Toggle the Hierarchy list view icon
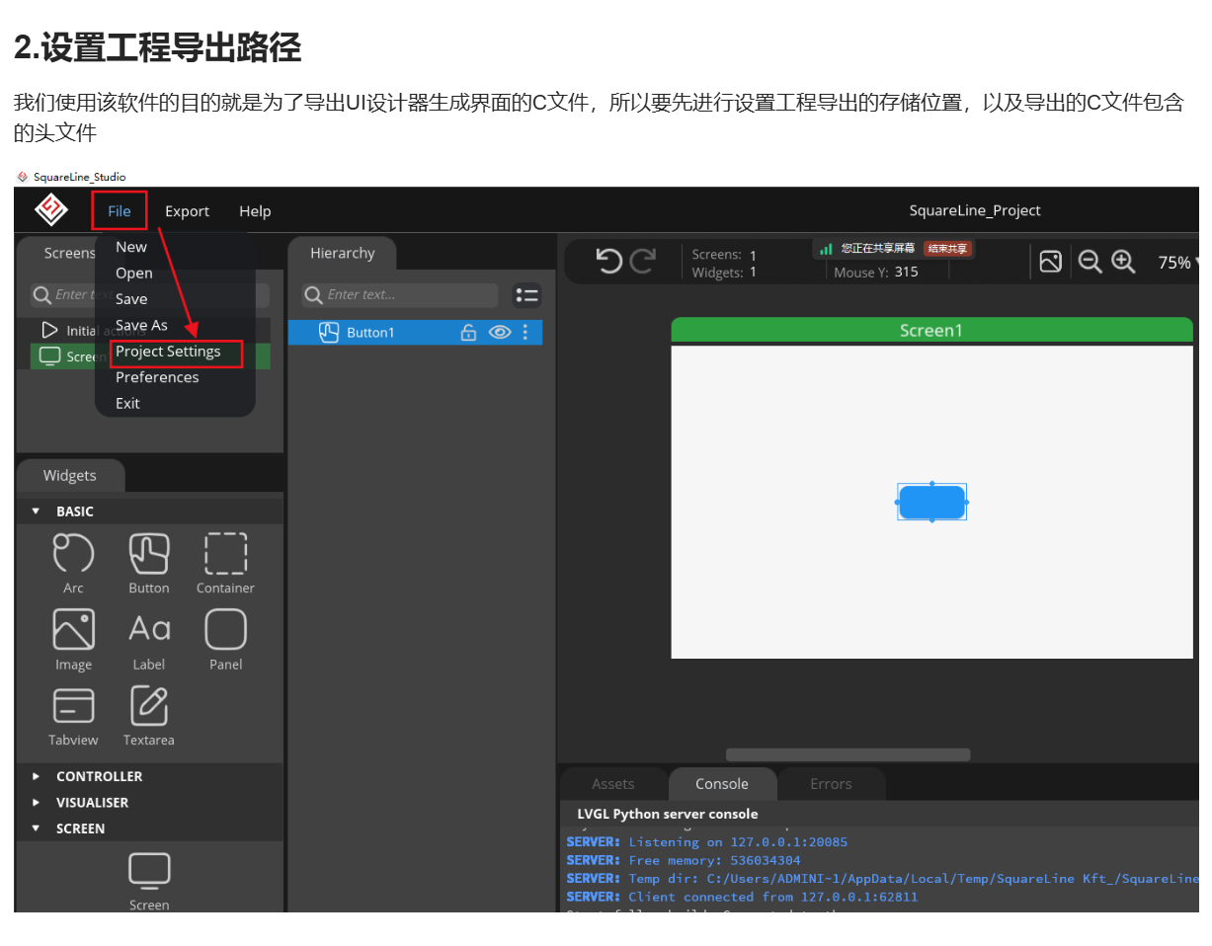The width and height of the screenshot is (1212, 946). point(527,294)
